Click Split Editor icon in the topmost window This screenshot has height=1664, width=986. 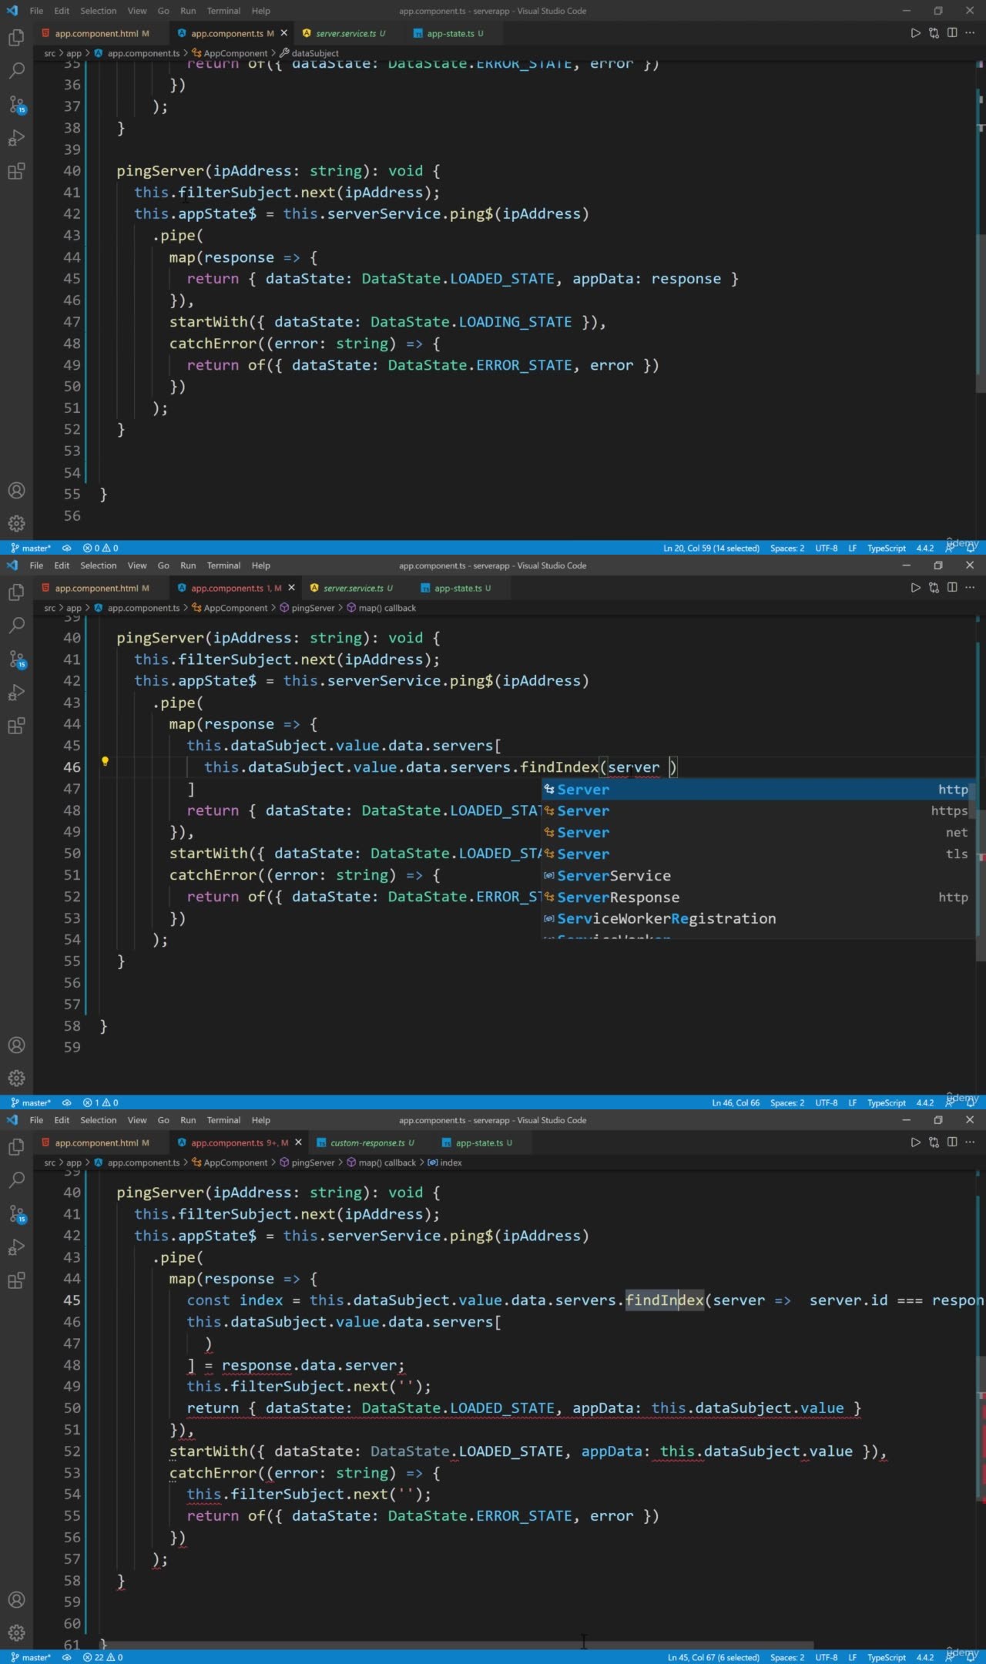coord(952,33)
